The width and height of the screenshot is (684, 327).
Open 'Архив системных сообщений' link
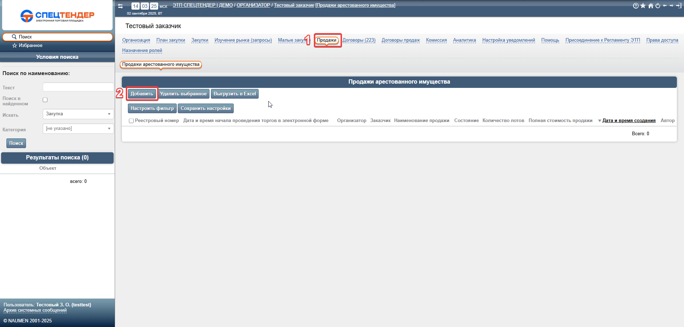click(35, 310)
